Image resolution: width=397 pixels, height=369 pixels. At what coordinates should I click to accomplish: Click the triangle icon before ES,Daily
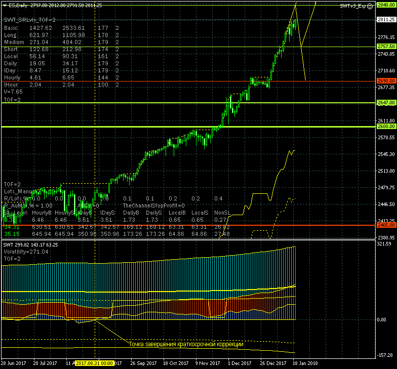pyautogui.click(x=5, y=5)
